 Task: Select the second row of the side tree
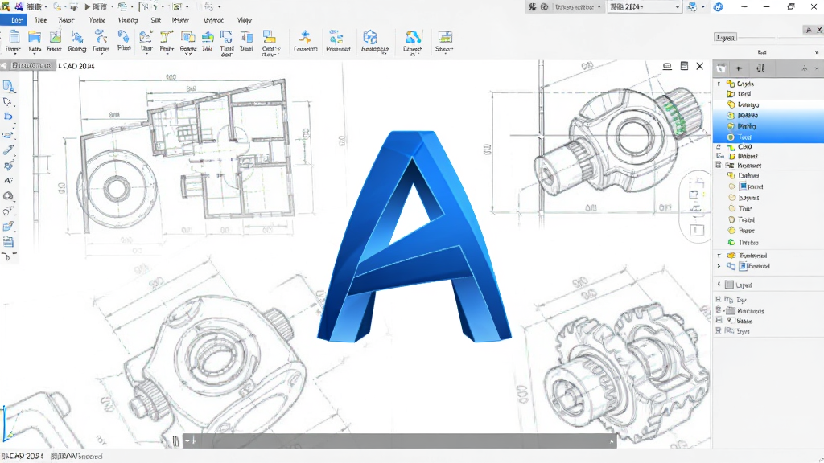coord(768,94)
